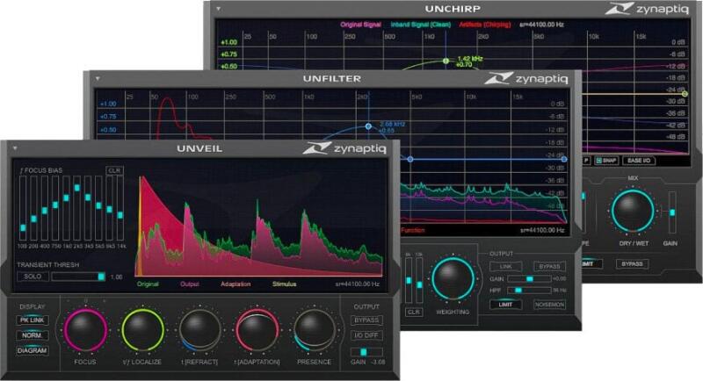703x381 pixels.
Task: Toggle BYPASS in UNVEIL output section
Action: coord(366,320)
